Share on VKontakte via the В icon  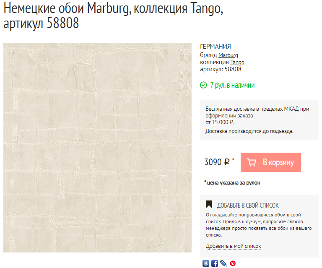pyautogui.click(x=206, y=263)
